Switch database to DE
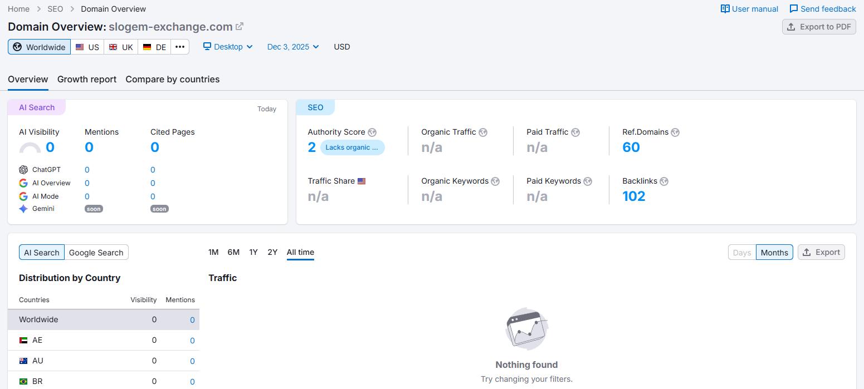The width and height of the screenshot is (864, 389). point(154,47)
